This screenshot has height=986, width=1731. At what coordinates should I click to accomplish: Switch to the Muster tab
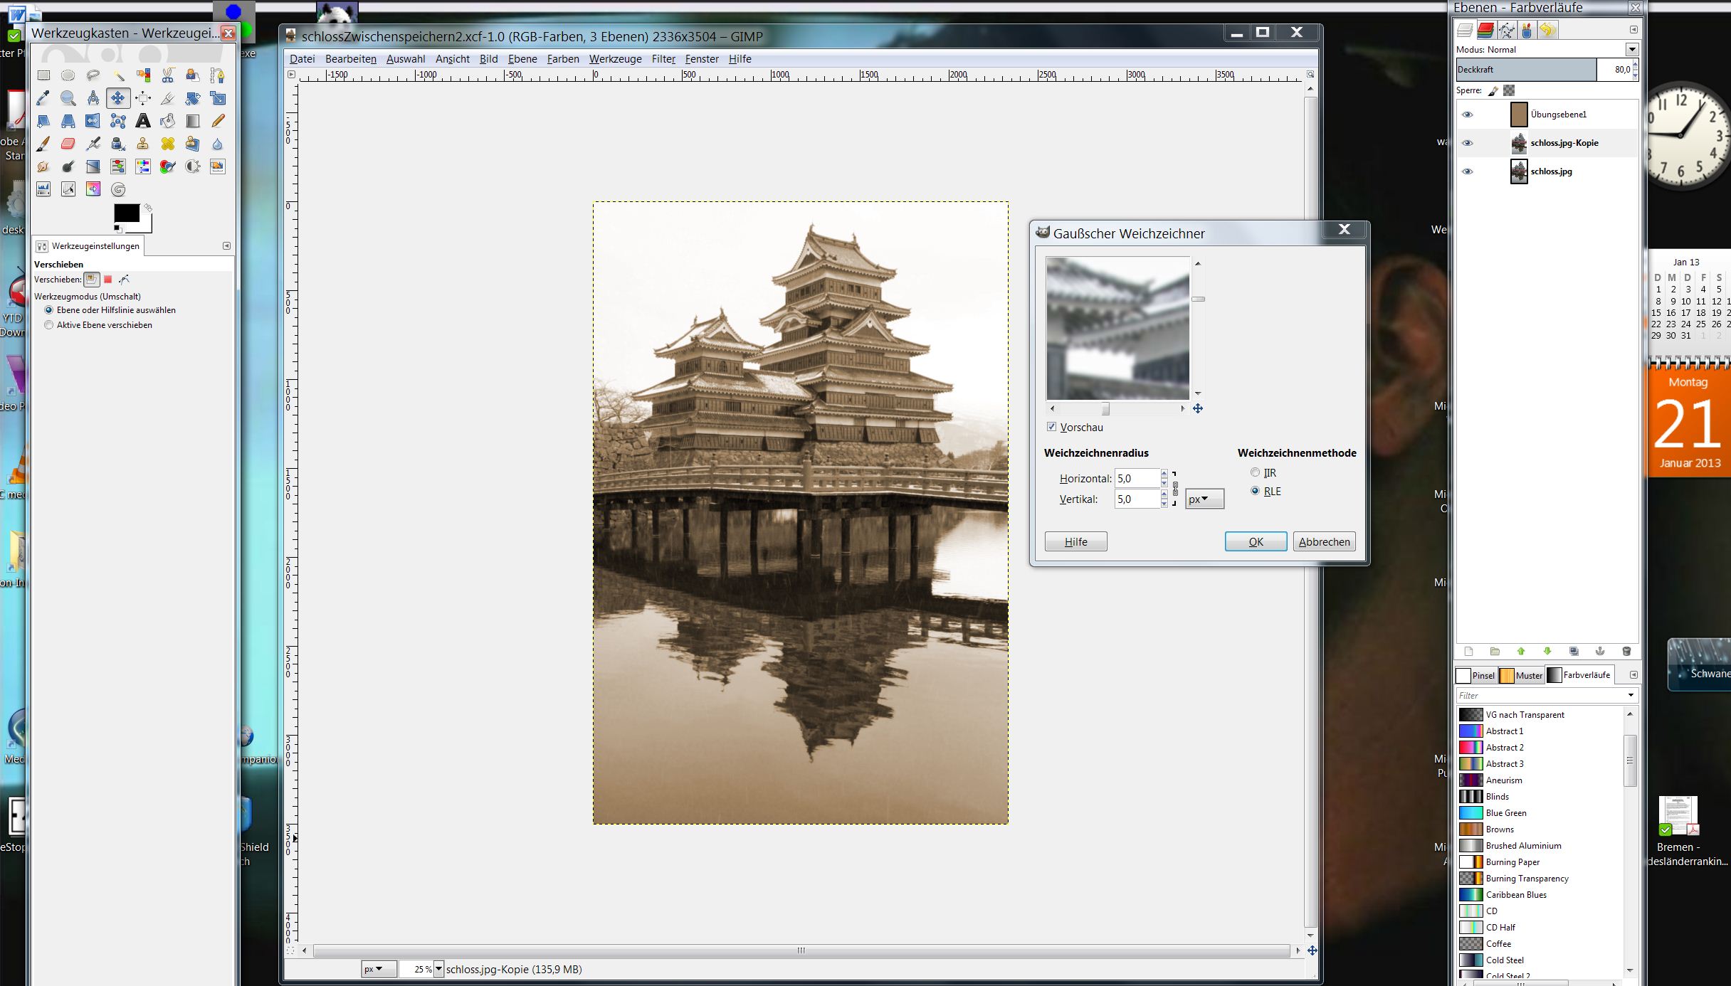click(1522, 675)
